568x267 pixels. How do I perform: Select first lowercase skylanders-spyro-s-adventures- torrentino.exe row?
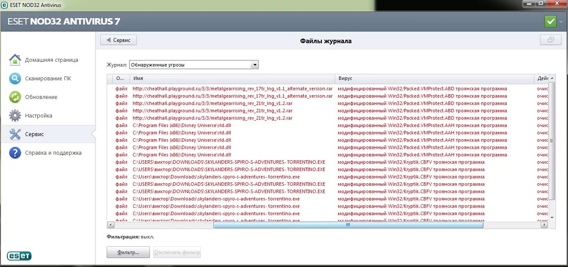pyautogui.click(x=328, y=177)
